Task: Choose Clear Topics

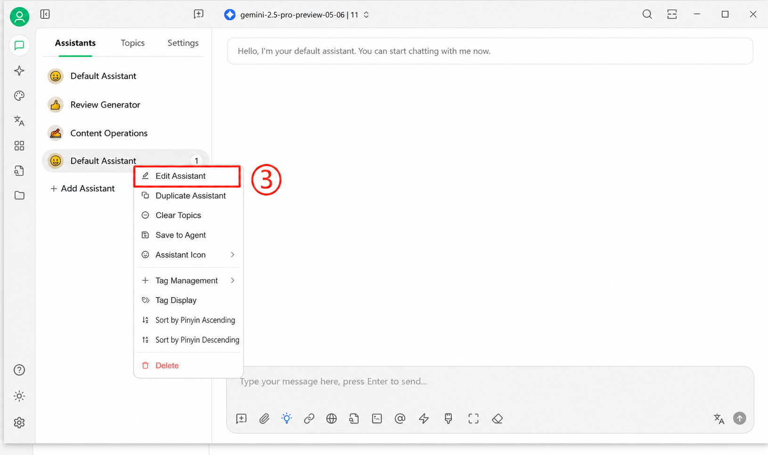Action: (188, 215)
